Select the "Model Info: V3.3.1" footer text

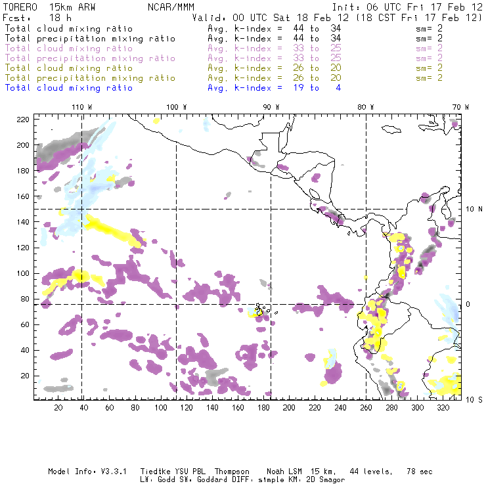click(87, 472)
